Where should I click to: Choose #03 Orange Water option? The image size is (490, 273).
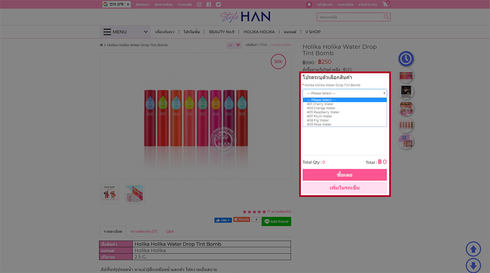(345, 108)
